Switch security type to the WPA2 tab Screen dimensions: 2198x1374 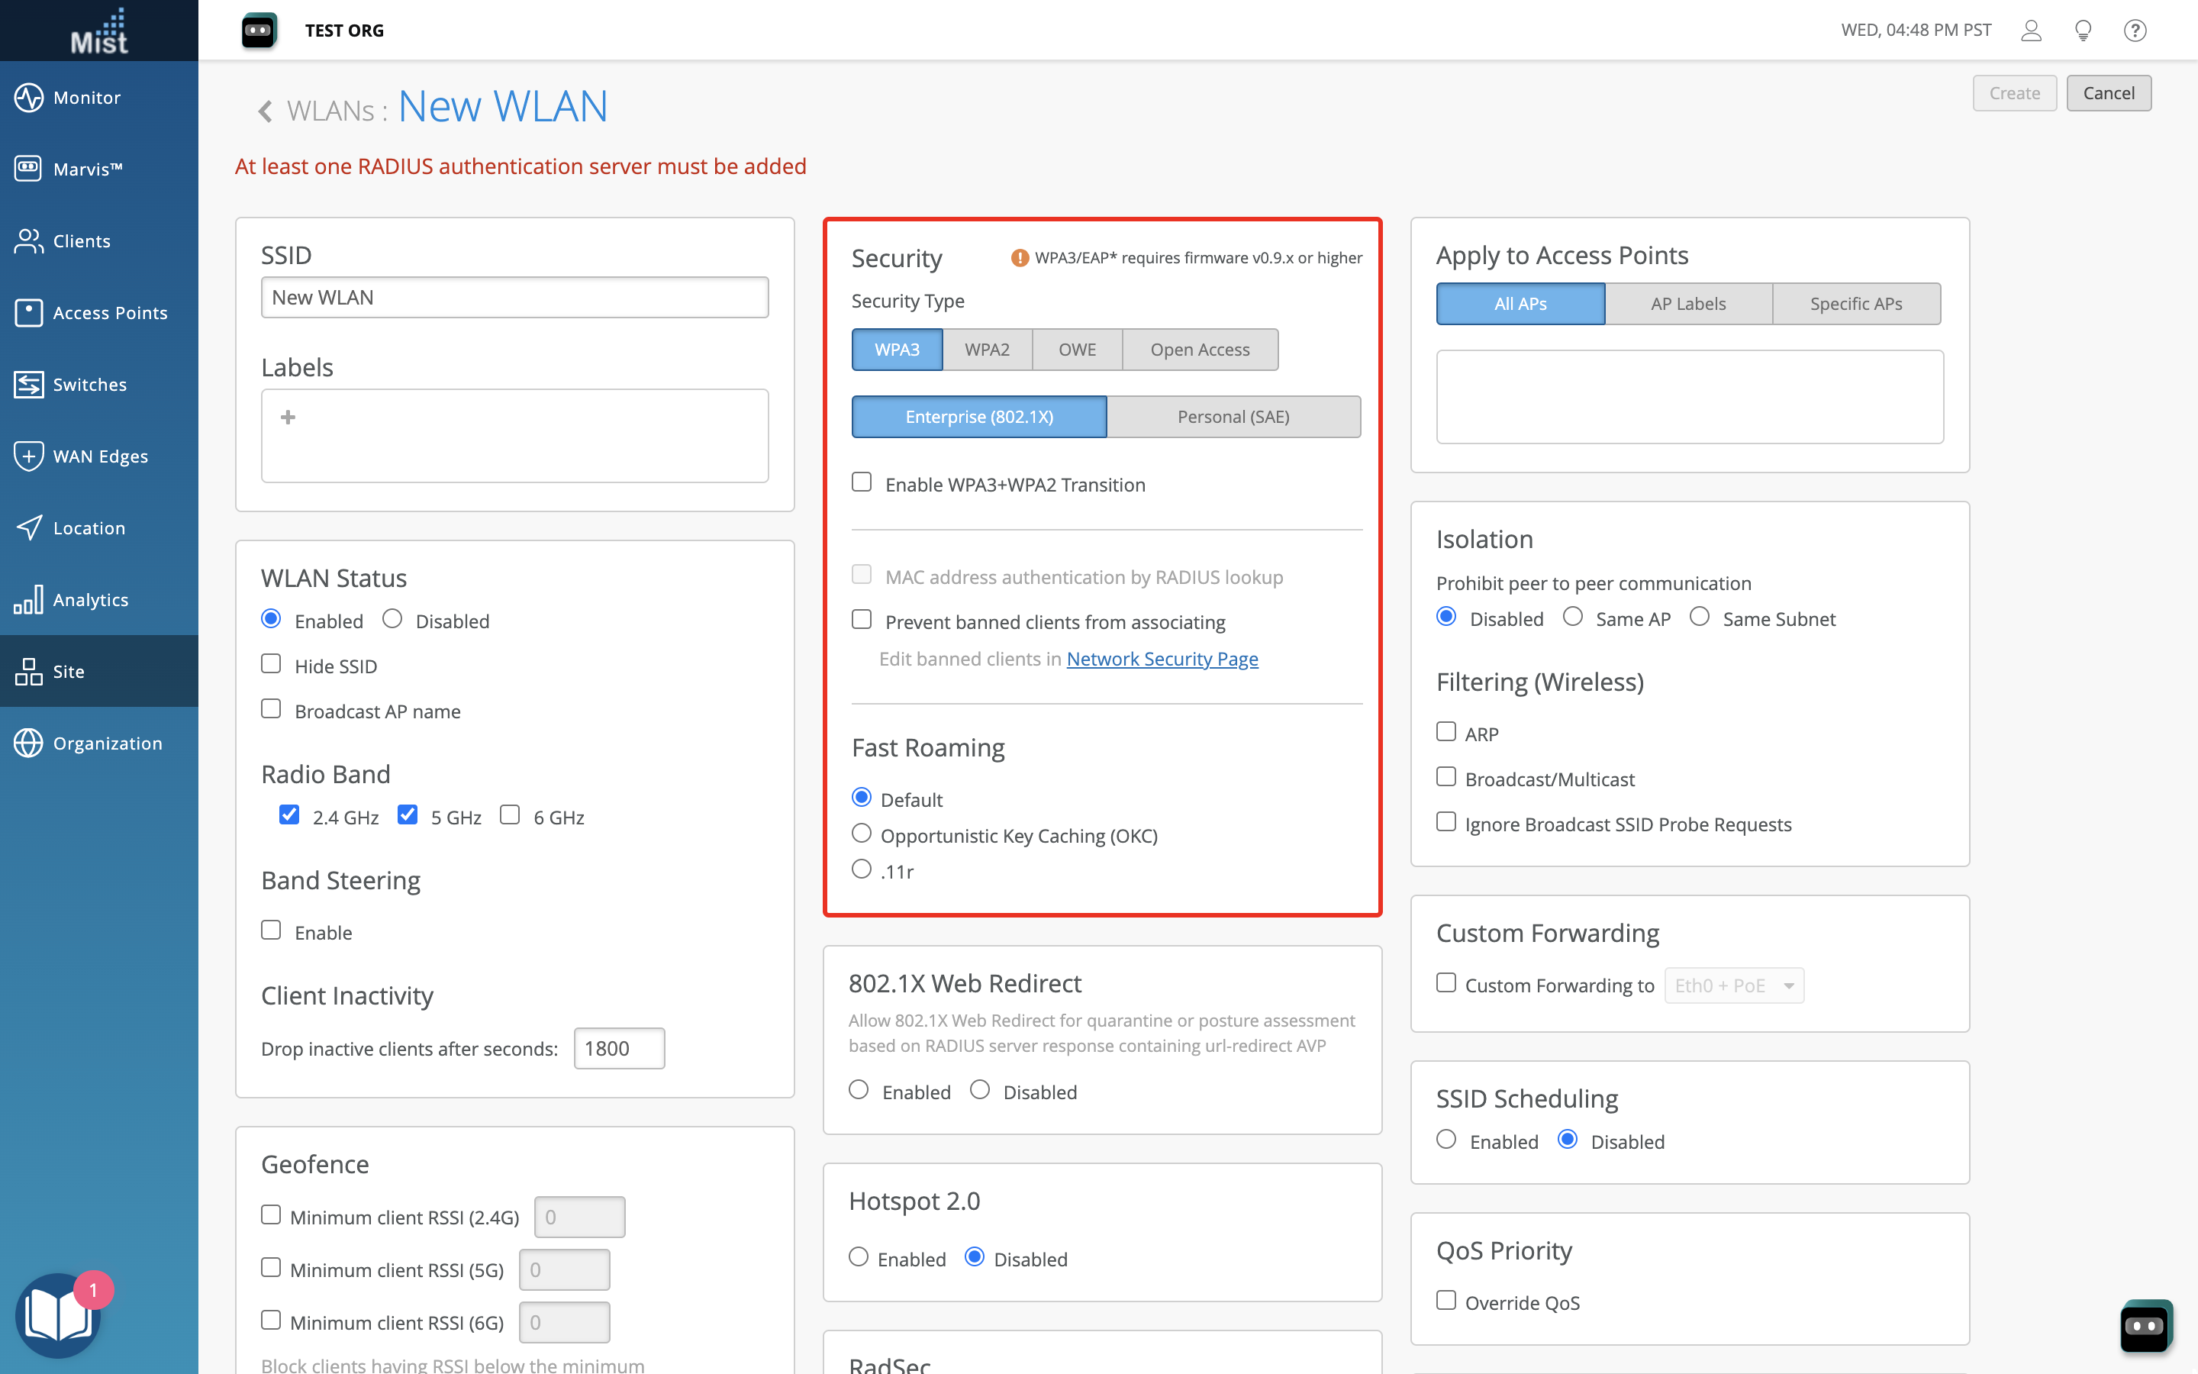tap(986, 350)
